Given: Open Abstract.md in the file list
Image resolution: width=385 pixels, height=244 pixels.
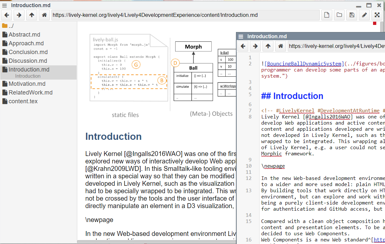Looking at the screenshot, I should tap(24, 35).
